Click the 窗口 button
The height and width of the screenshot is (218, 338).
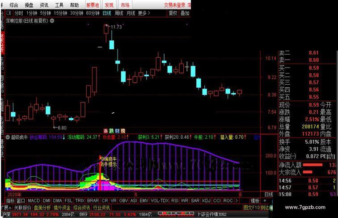[x=21, y=201]
